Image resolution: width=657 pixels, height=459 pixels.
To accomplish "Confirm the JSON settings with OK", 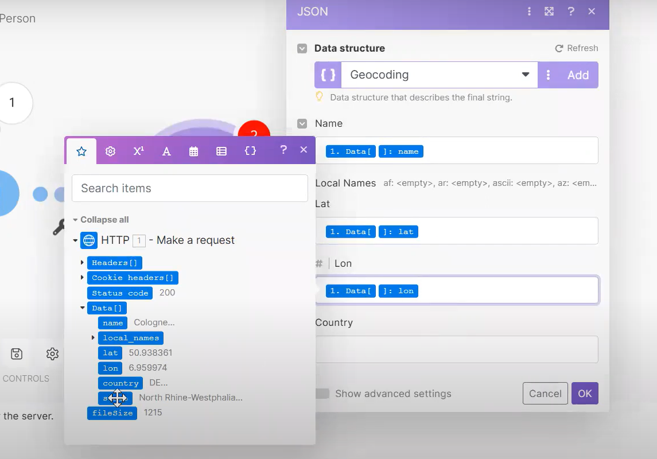I will coord(585,393).
